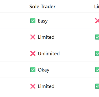Click the cut-off green check in the Unlimited row
Image resolution: width=99 pixels, height=97 pixels.
pyautogui.click(x=97, y=54)
